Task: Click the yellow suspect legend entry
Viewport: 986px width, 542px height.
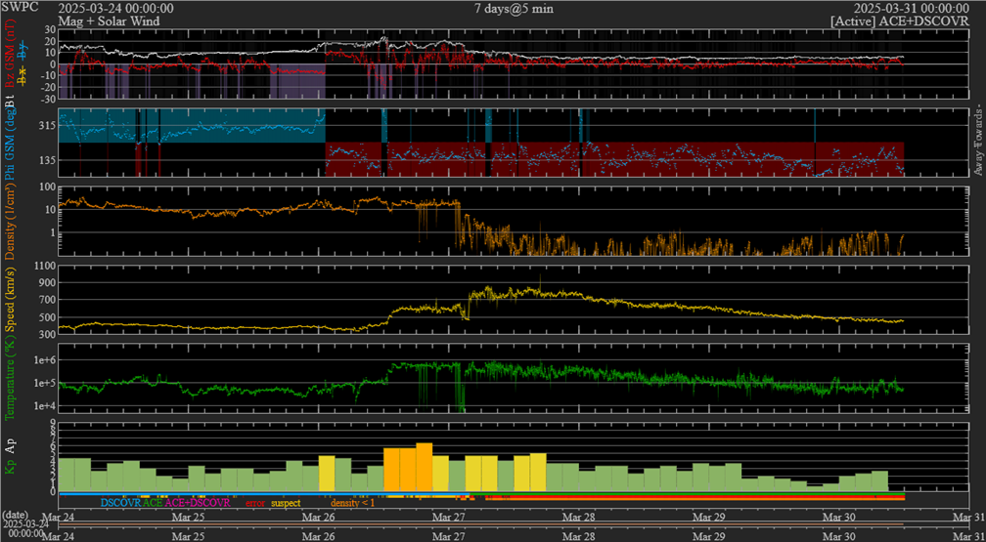Action: pos(286,502)
